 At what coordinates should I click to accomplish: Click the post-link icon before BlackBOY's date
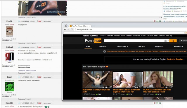pyautogui.click(x=19, y=103)
